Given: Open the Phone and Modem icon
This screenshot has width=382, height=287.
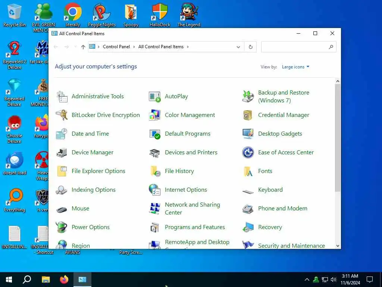Looking at the screenshot, I should coord(248,209).
